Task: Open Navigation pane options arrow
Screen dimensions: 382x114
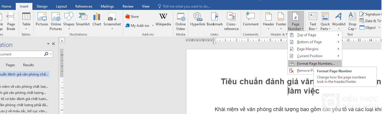Action: pyautogui.click(x=48, y=44)
